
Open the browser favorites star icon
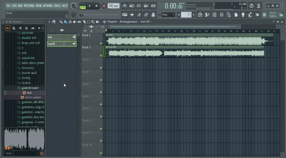pos(39,28)
